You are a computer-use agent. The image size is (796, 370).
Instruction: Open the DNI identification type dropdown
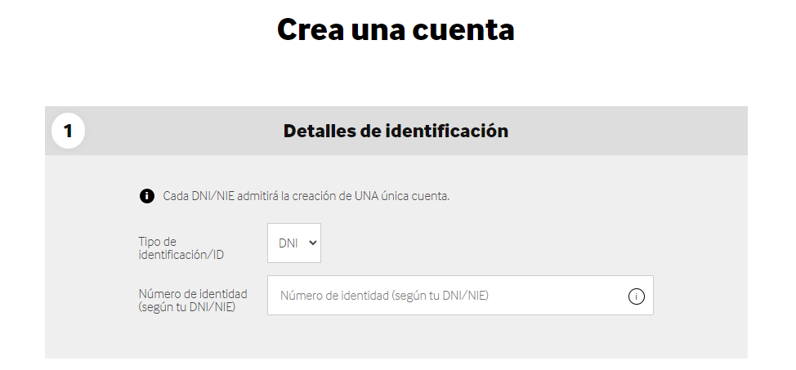pyautogui.click(x=294, y=243)
